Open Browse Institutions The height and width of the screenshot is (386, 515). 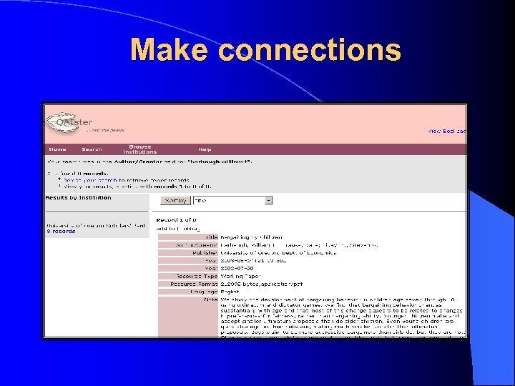pos(140,149)
